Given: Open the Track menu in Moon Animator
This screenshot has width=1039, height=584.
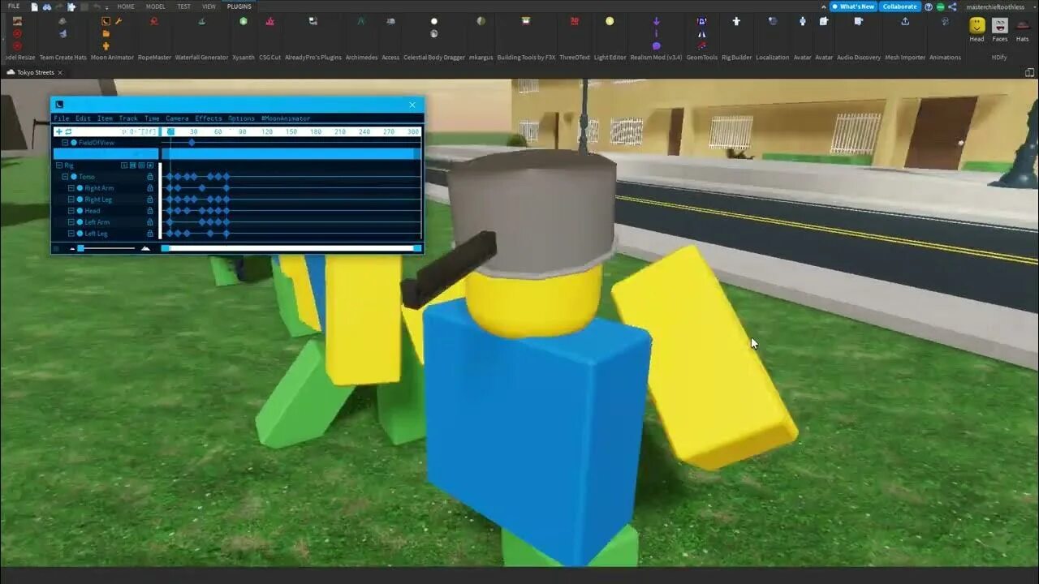Looking at the screenshot, I should pos(128,118).
